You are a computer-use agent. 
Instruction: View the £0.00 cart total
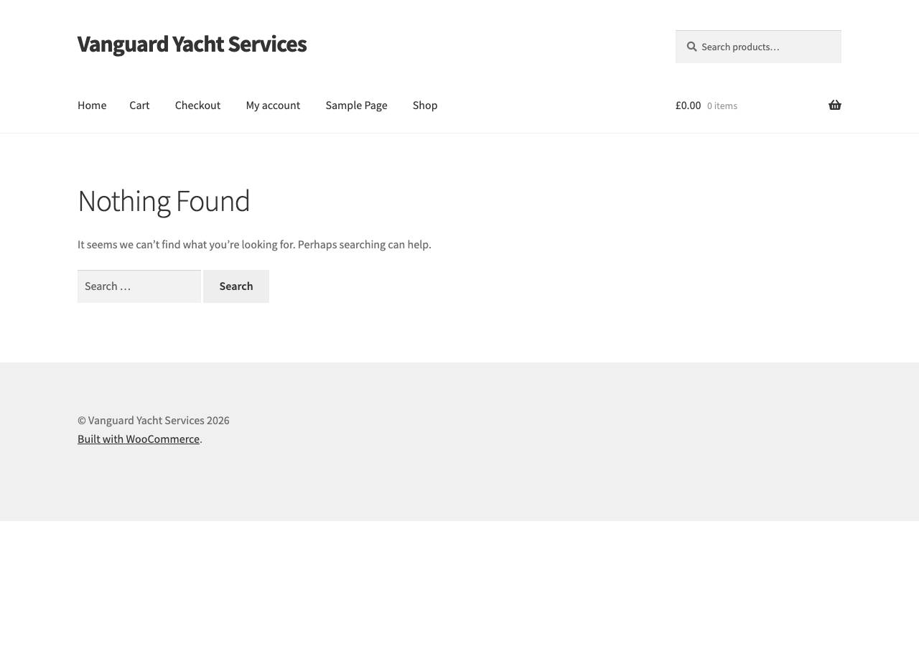click(x=688, y=106)
